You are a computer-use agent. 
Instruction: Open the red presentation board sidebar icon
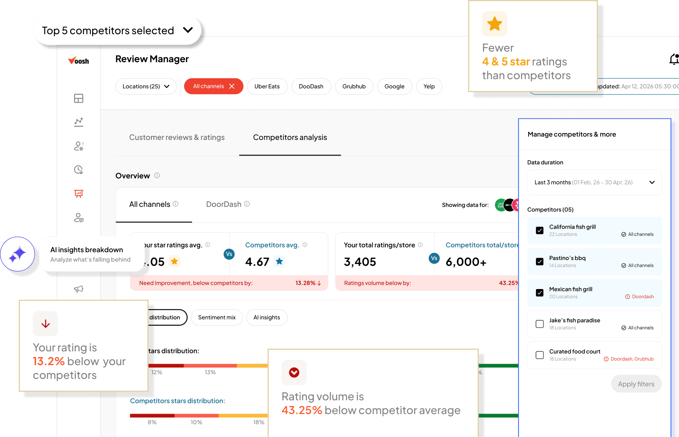click(x=78, y=193)
